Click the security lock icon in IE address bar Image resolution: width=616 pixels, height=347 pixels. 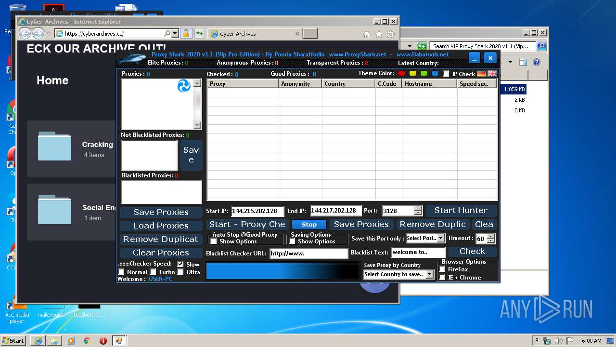[x=186, y=34]
